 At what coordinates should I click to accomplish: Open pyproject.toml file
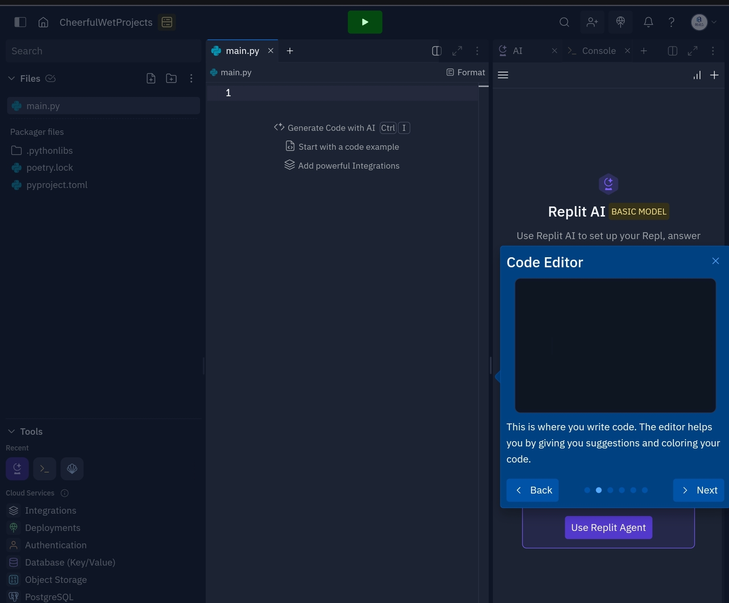coord(57,185)
